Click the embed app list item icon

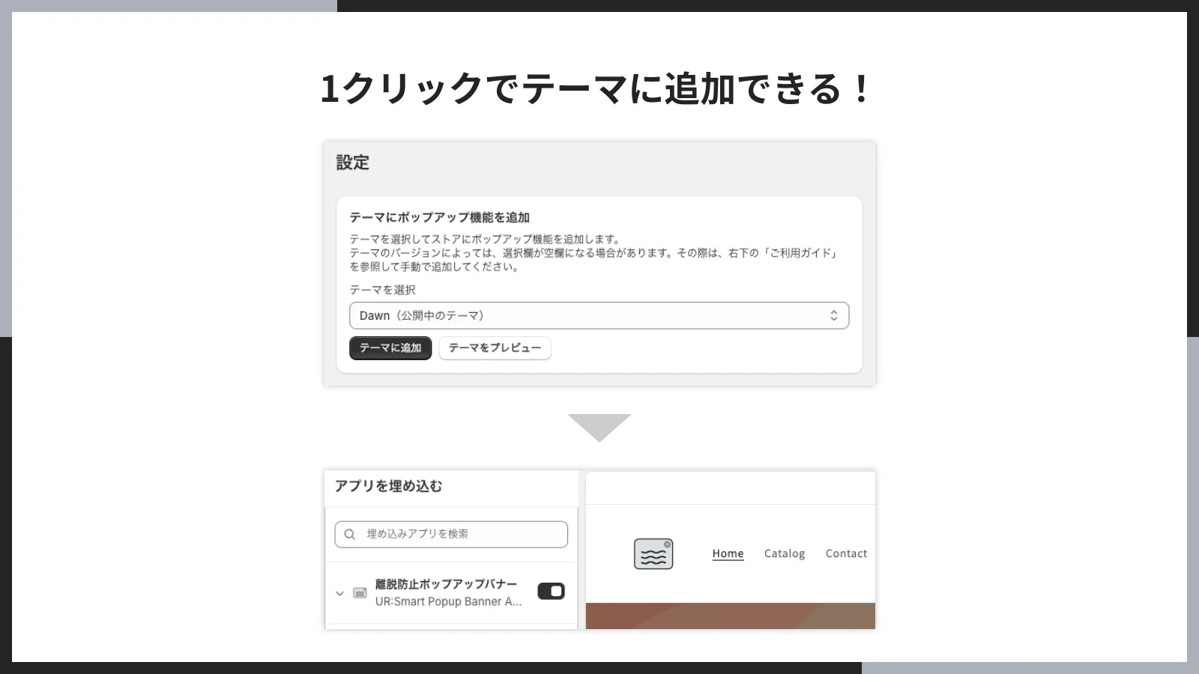tap(358, 592)
